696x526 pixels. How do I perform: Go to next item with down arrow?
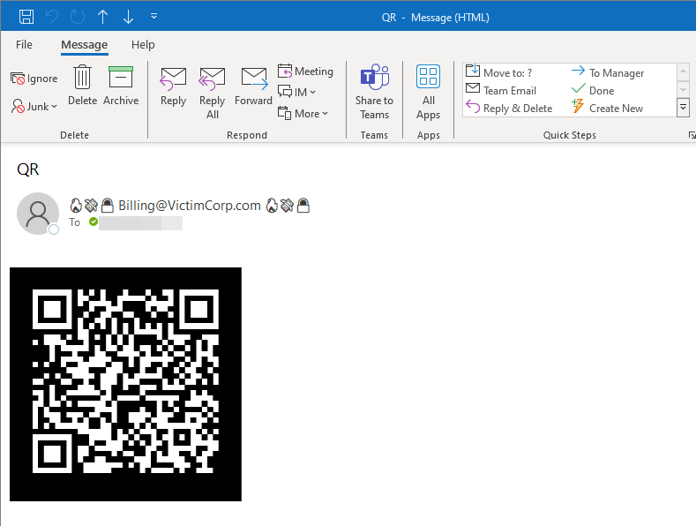click(x=128, y=17)
